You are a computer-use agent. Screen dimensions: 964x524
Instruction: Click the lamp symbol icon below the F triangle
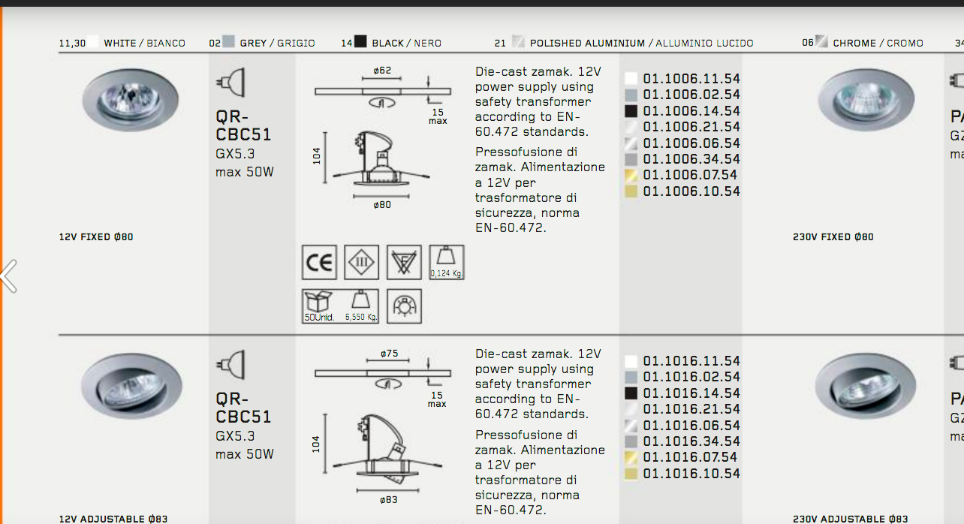(404, 306)
